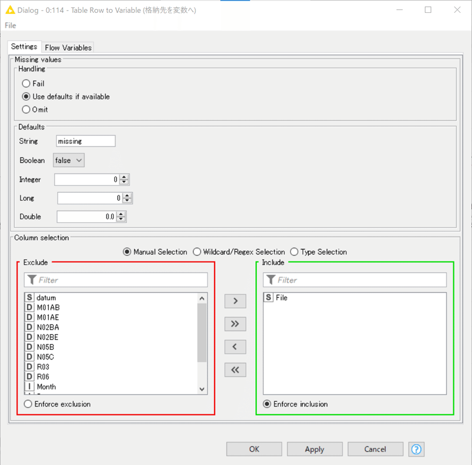
Task: Click the Exclude list scrollbar thumb
Action: click(x=202, y=332)
